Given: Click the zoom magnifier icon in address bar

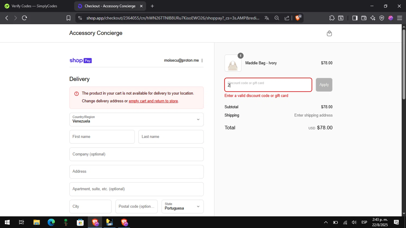Looking at the screenshot, I should pyautogui.click(x=277, y=18).
